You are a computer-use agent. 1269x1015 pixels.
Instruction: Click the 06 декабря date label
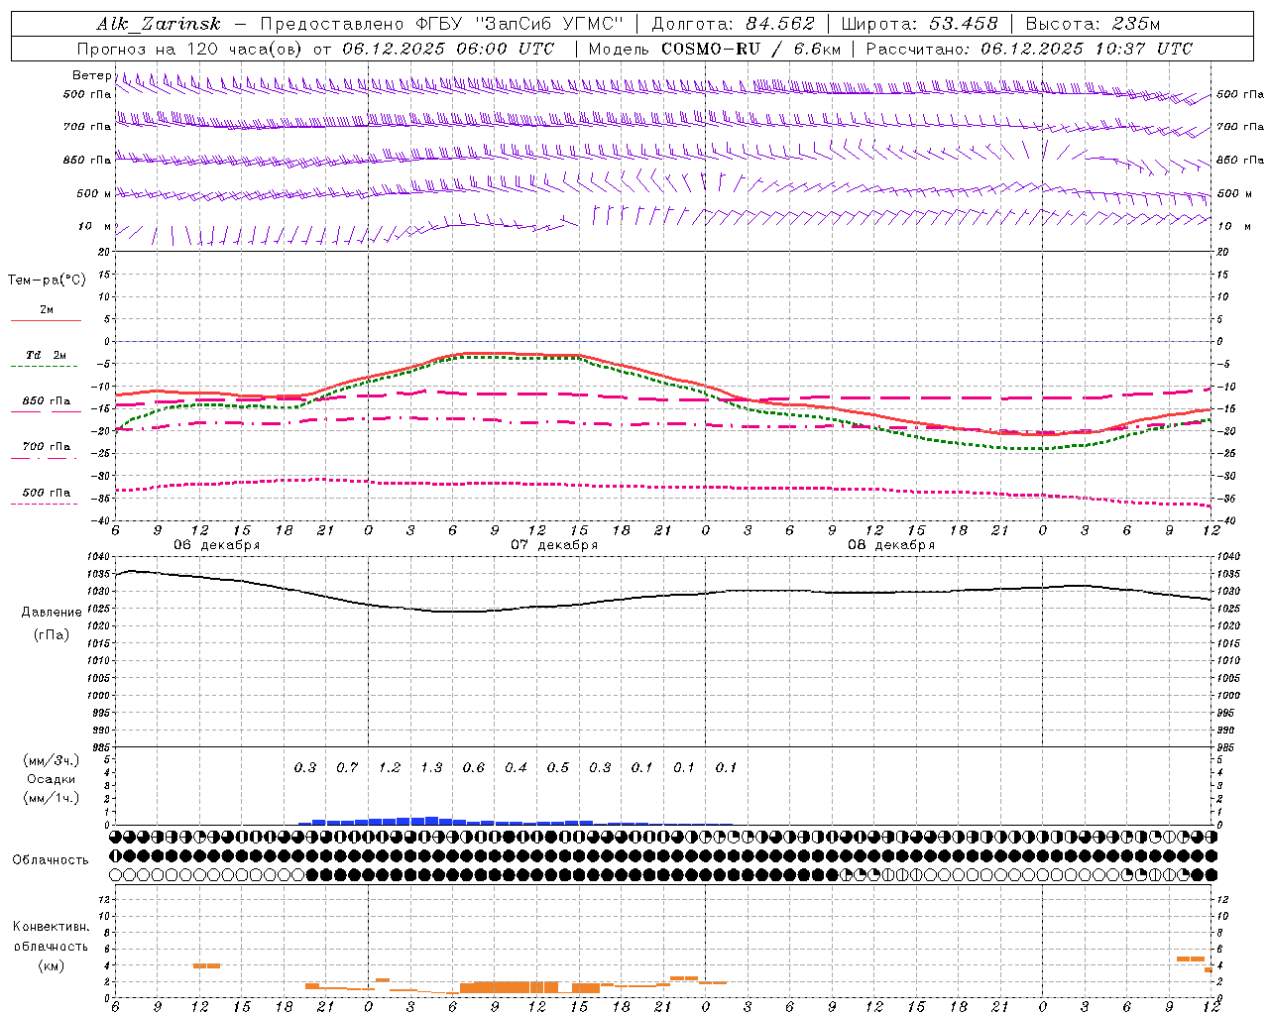click(217, 545)
